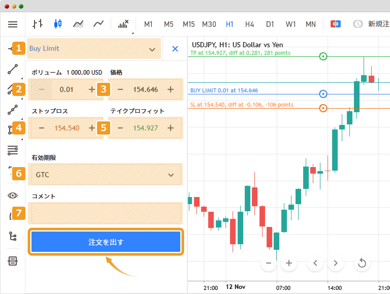Click the stop loss field 154.540
The width and height of the screenshot is (390, 294).
[x=67, y=128]
